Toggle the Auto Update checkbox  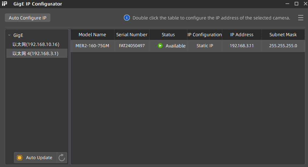click(x=20, y=158)
